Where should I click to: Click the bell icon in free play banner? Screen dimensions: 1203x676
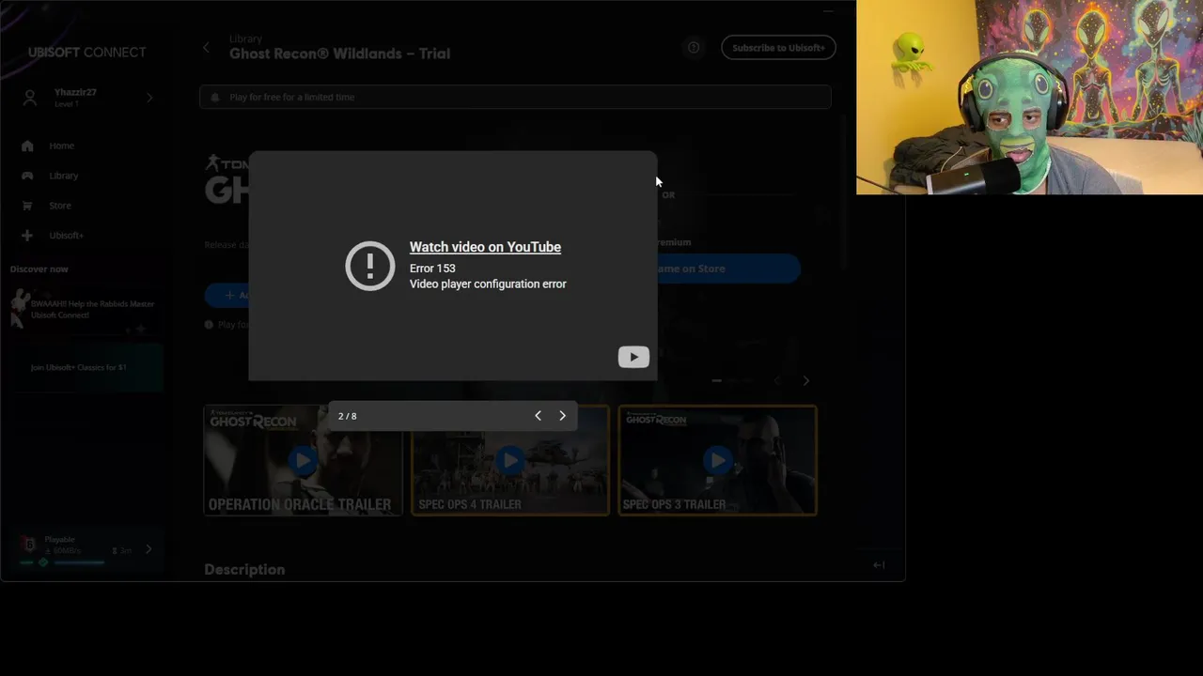215,98
